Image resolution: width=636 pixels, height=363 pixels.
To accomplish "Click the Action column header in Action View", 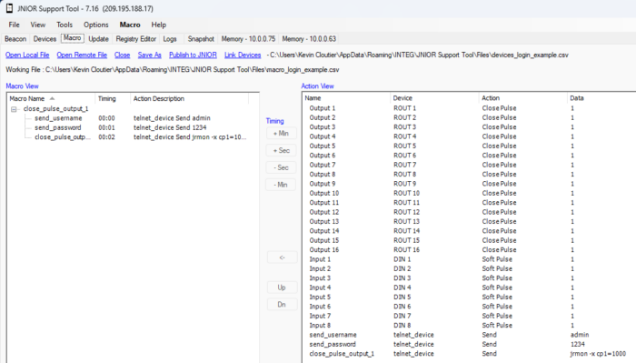I will point(522,98).
